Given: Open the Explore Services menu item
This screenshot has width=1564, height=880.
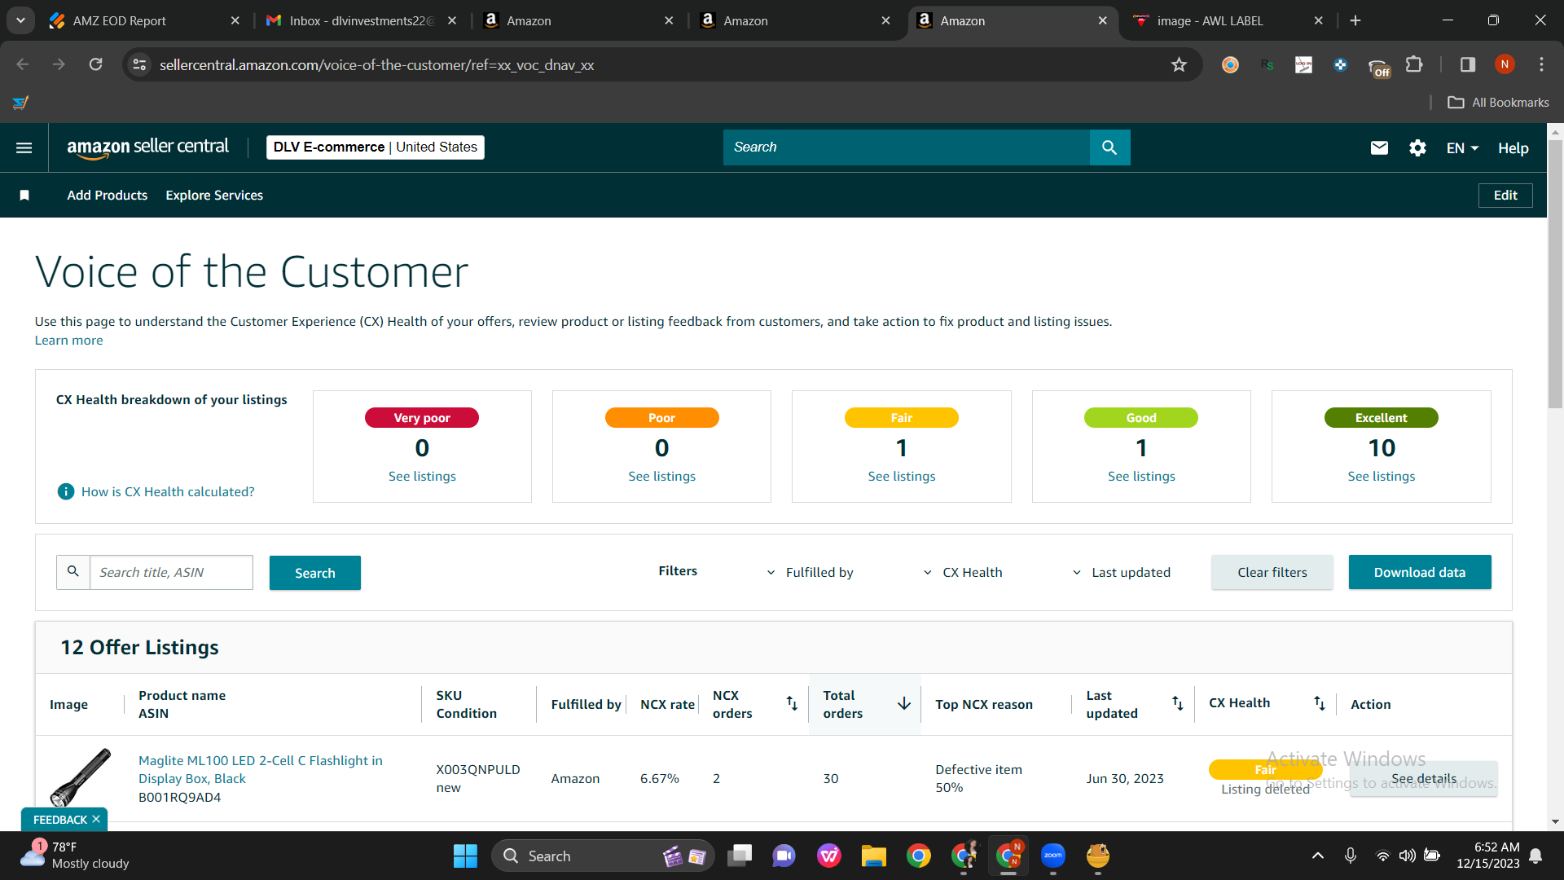Looking at the screenshot, I should (x=214, y=196).
